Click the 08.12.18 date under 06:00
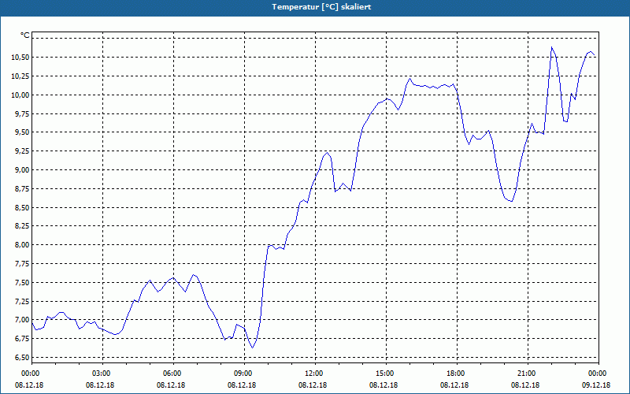Viewport: 630px width, 394px height. pos(171,385)
